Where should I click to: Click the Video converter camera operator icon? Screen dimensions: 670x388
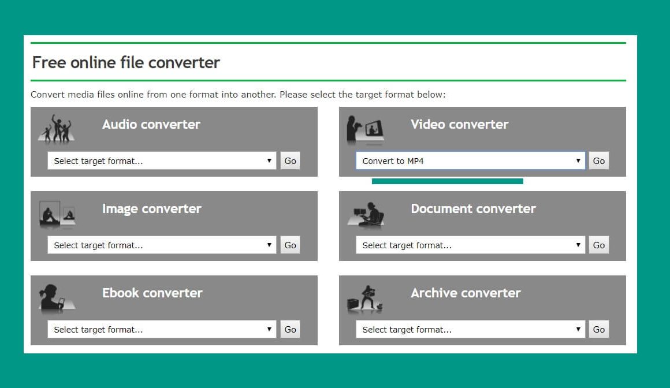coord(366,129)
